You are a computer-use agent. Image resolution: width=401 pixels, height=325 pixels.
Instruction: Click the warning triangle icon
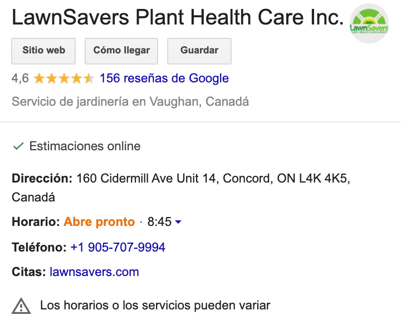point(21,306)
